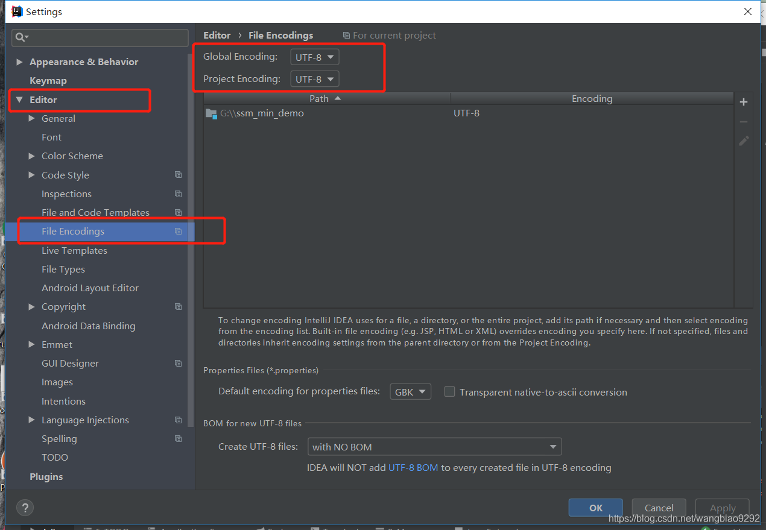Open File and Code Templates
This screenshot has width=766, height=530.
tap(95, 212)
